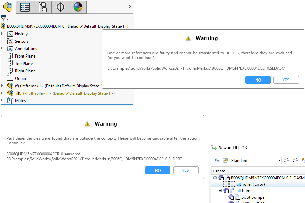Expand the manager pane chevron arrow

click(x=129, y=7)
